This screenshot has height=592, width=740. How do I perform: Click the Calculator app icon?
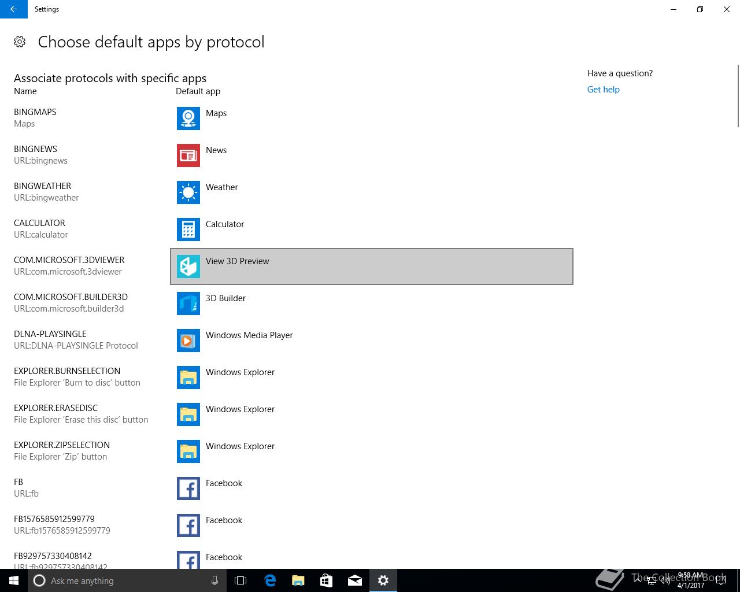coord(188,230)
